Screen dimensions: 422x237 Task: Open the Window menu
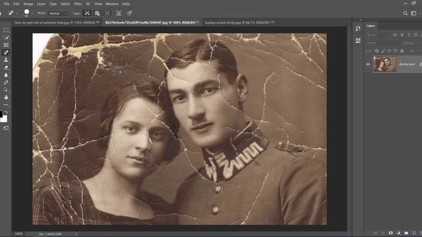pos(112,4)
